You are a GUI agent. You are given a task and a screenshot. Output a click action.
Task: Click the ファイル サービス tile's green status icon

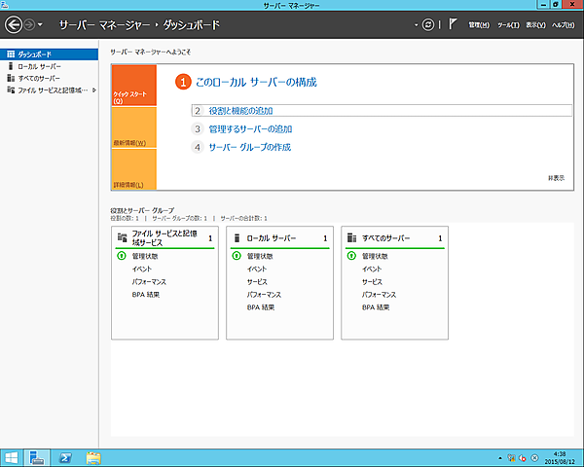[122, 256]
